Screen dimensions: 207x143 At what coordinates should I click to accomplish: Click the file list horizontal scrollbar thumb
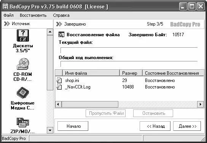tap(90, 104)
